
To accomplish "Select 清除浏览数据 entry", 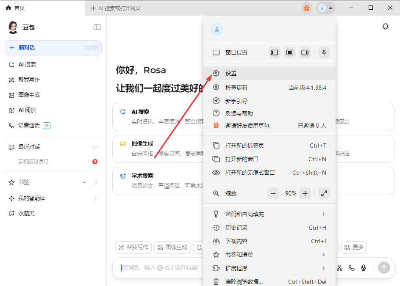I will pos(269,282).
